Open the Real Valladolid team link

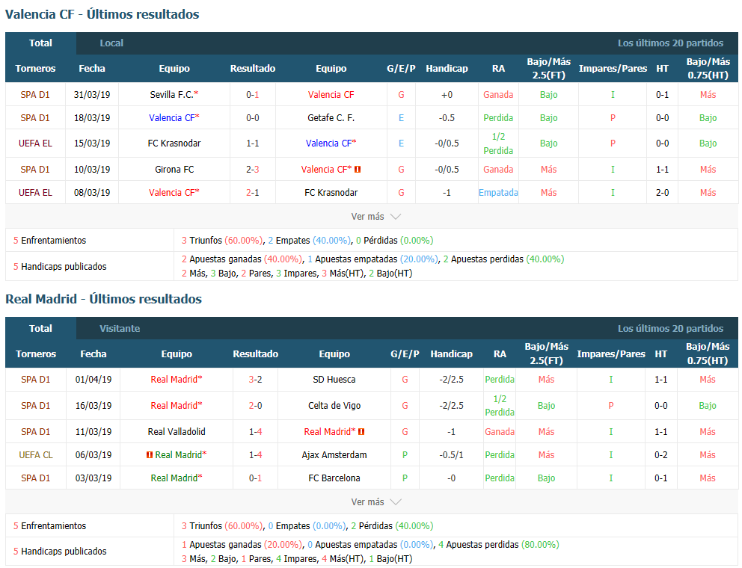[177, 432]
